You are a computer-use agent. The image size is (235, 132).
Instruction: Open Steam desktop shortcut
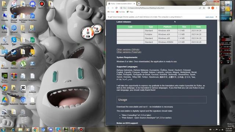(14, 53)
